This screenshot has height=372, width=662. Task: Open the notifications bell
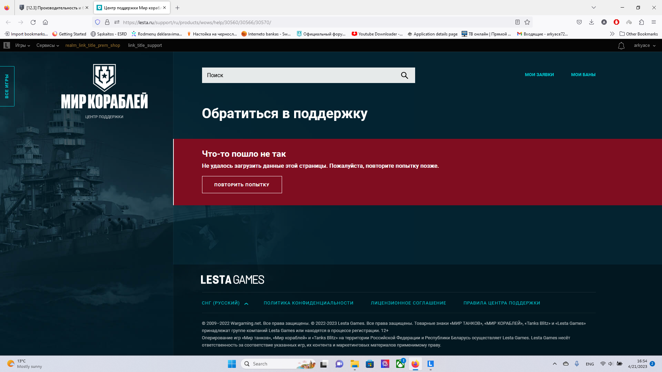point(621,46)
